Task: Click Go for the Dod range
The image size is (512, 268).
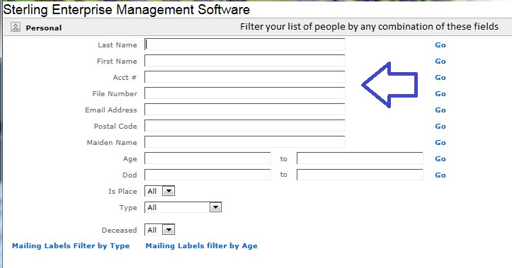Action: click(440, 175)
